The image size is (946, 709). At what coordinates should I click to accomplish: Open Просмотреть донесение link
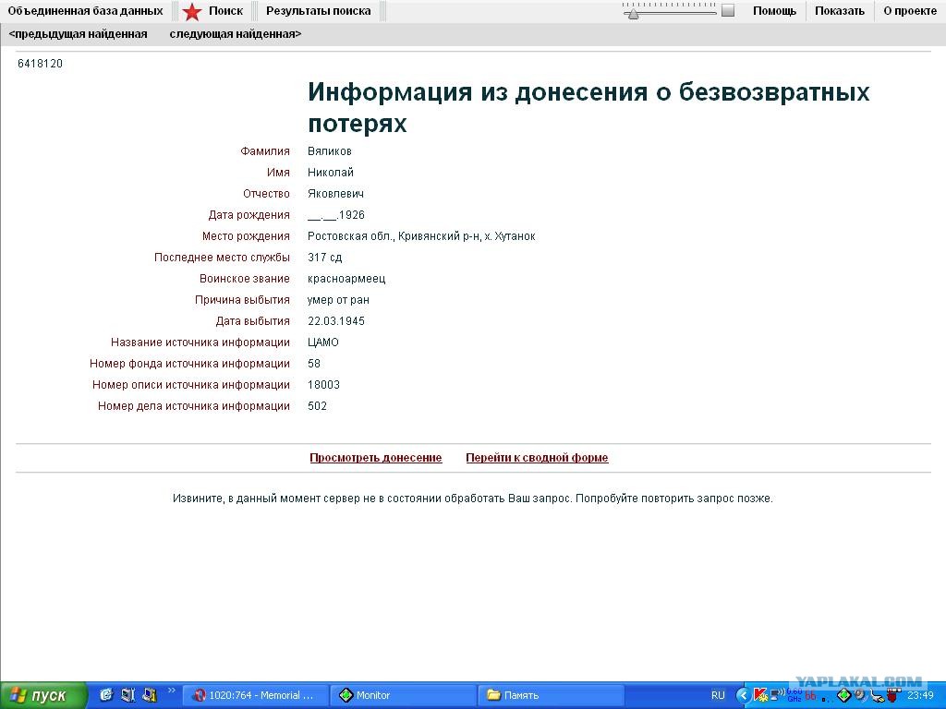coord(375,458)
